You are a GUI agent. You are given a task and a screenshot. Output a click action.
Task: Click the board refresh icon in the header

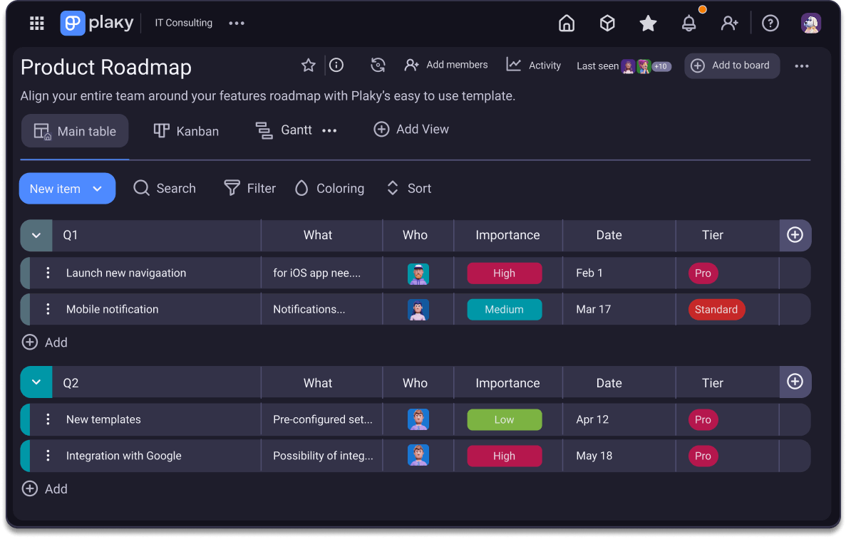pos(378,65)
